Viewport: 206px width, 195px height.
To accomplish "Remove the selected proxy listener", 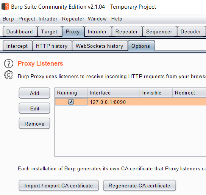I will point(34,124).
